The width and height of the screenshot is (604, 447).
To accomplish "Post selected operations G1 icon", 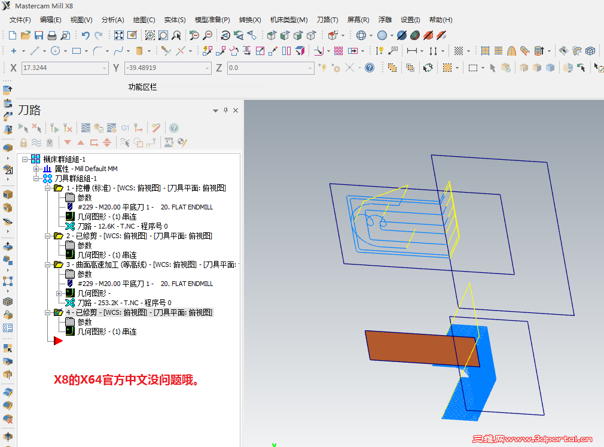I will click(x=125, y=128).
